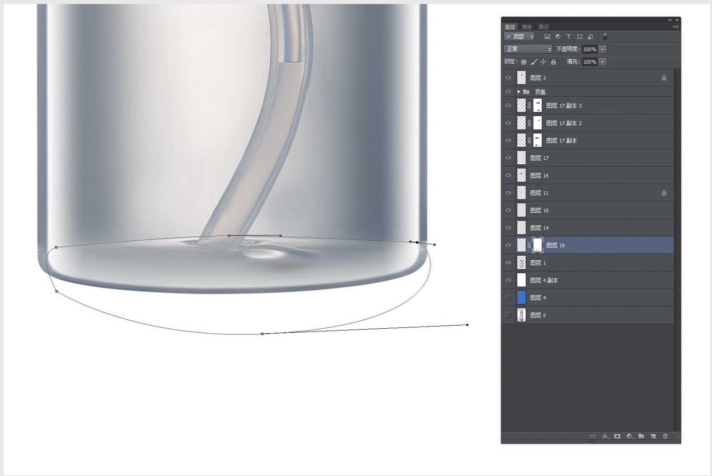Toggle visibility of 图层 1
The height and width of the screenshot is (476, 712).
pos(508,263)
